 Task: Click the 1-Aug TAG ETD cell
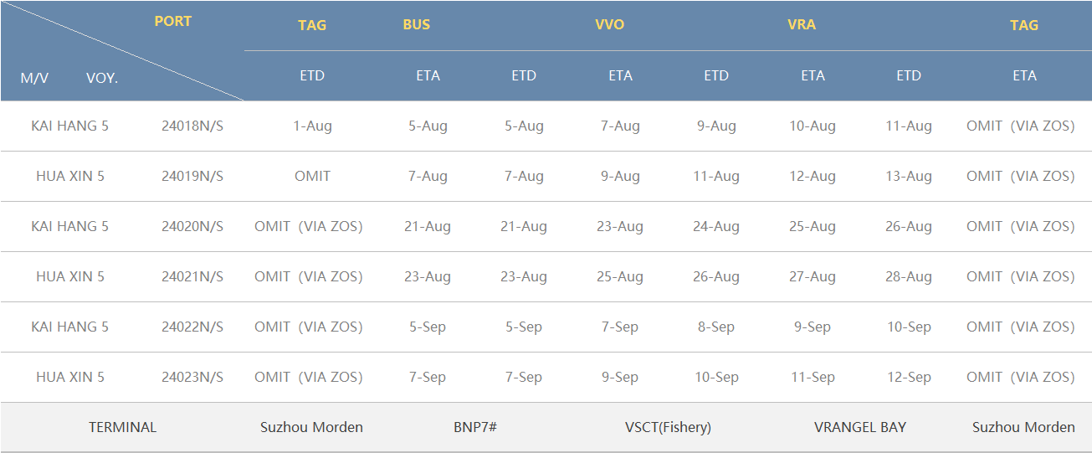(312, 126)
